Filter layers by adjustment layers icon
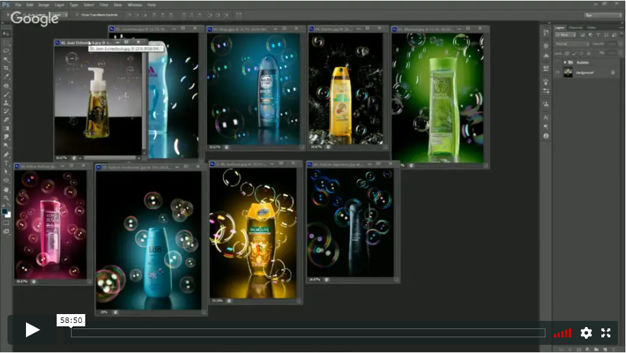 (x=591, y=35)
